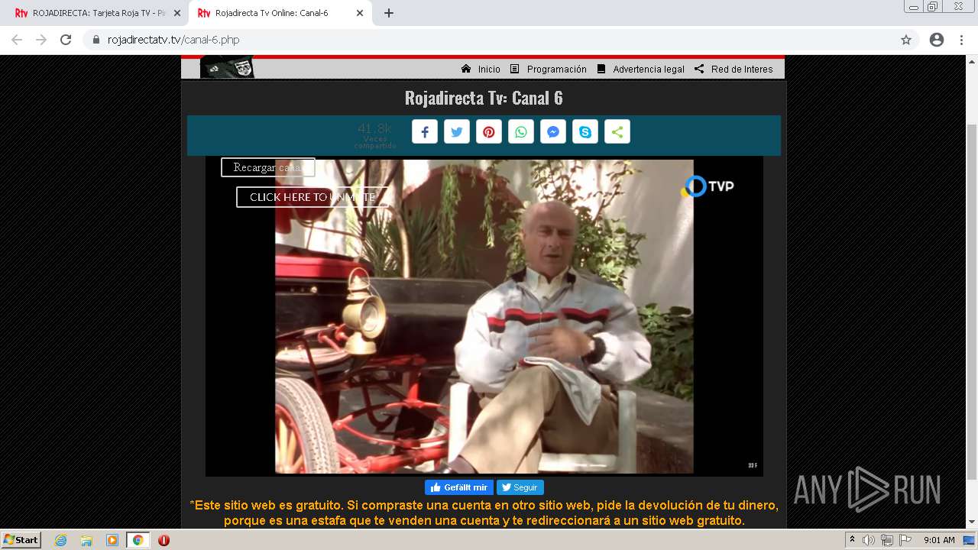Viewport: 978px width, 550px height.
Task: Go to Inicio menu item
Action: pos(481,69)
